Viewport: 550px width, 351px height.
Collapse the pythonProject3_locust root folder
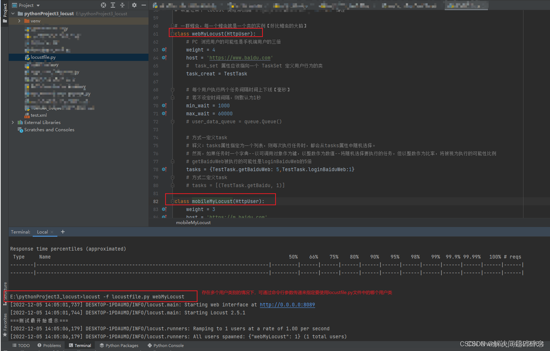coord(13,14)
